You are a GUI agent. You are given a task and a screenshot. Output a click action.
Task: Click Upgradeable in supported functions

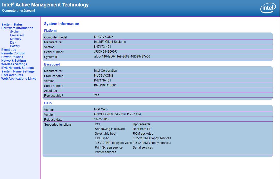point(142,124)
